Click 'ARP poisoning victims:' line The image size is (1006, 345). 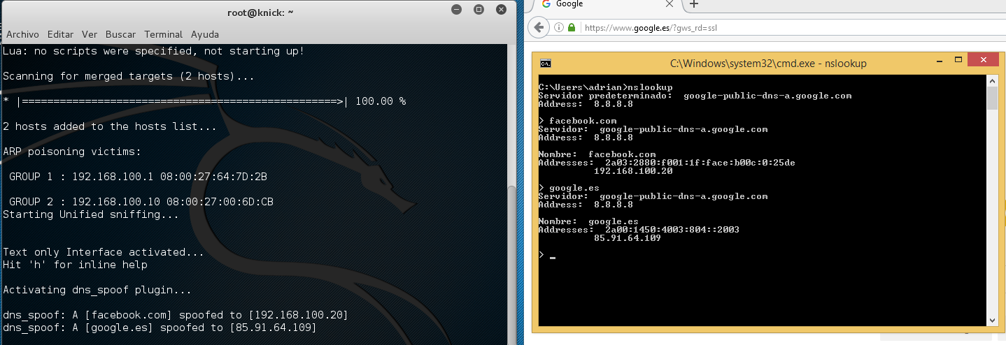click(x=72, y=152)
